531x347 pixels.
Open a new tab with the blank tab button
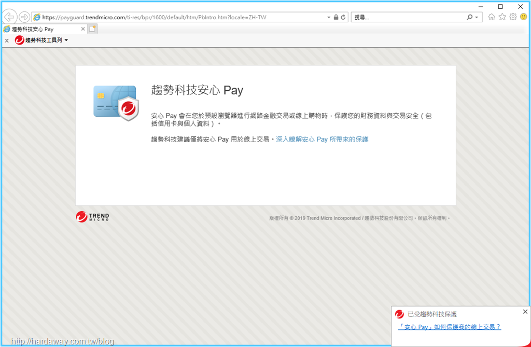[x=92, y=29]
